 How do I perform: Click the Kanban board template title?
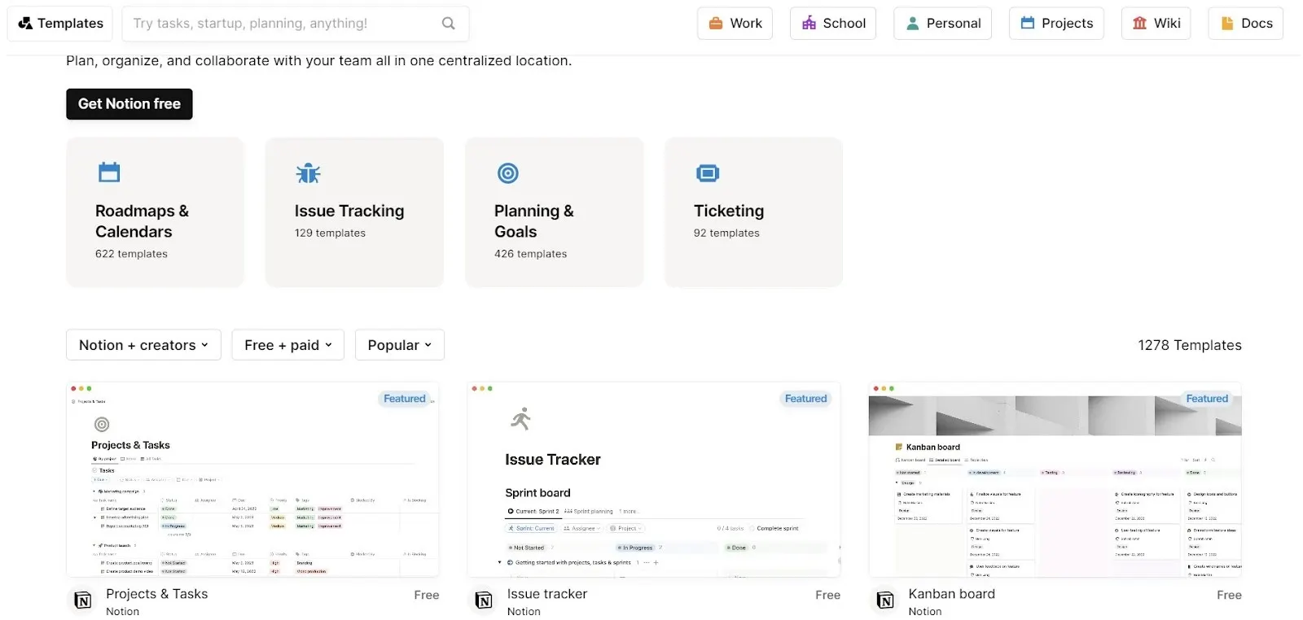click(x=952, y=594)
